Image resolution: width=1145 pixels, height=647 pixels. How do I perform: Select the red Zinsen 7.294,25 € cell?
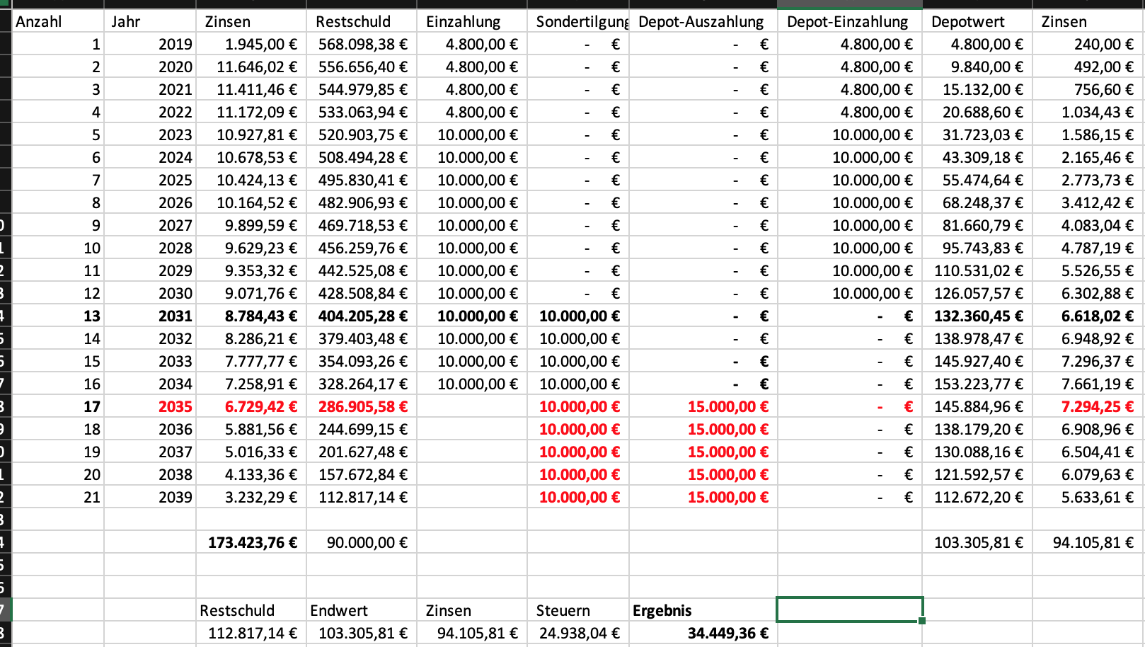[1088, 406]
